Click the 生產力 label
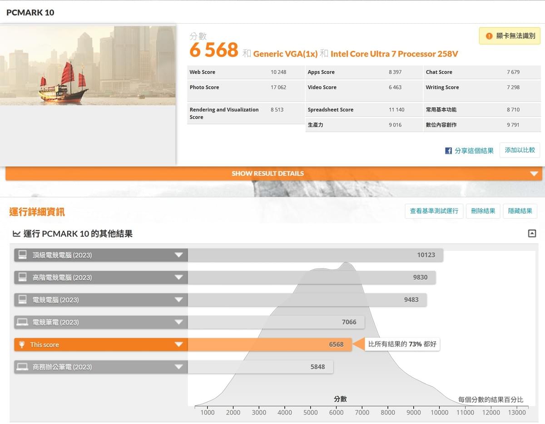 pyautogui.click(x=315, y=125)
